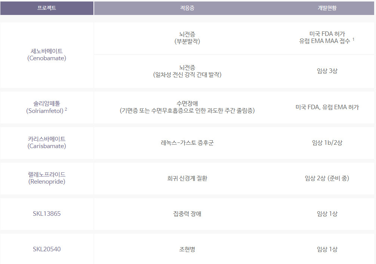The image size is (376, 264).
Task: Click the 미국 FDA, 유럽 EMA 허가 status
Action: pyautogui.click(x=327, y=107)
